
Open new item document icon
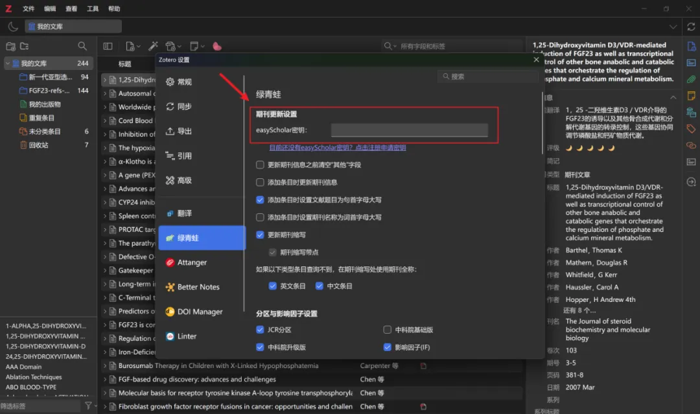[133, 46]
